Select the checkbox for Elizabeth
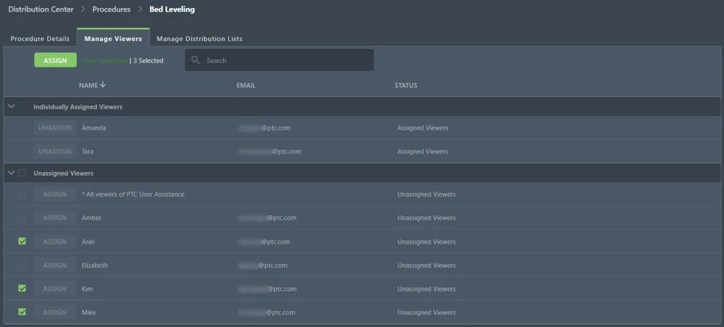 22,266
